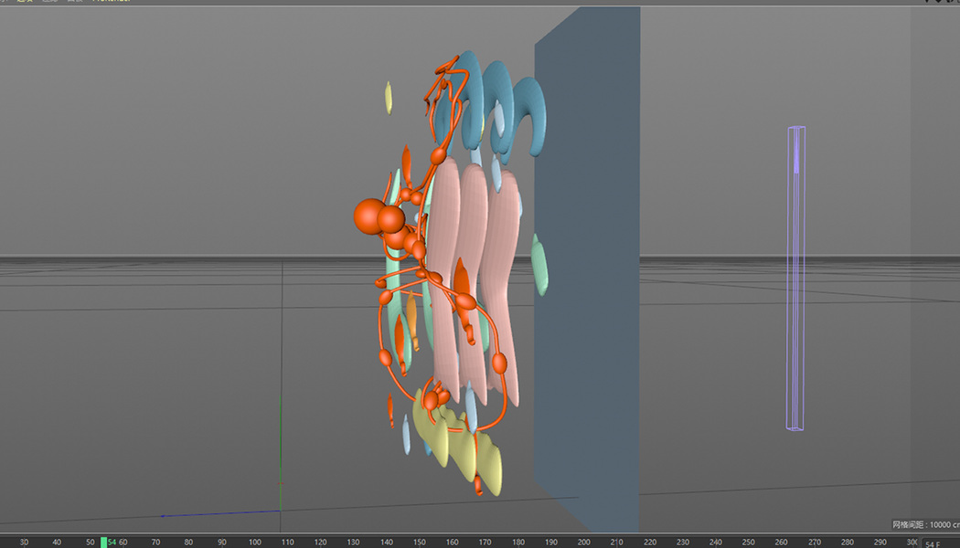Click the grid spacing label in the viewport

(925, 524)
